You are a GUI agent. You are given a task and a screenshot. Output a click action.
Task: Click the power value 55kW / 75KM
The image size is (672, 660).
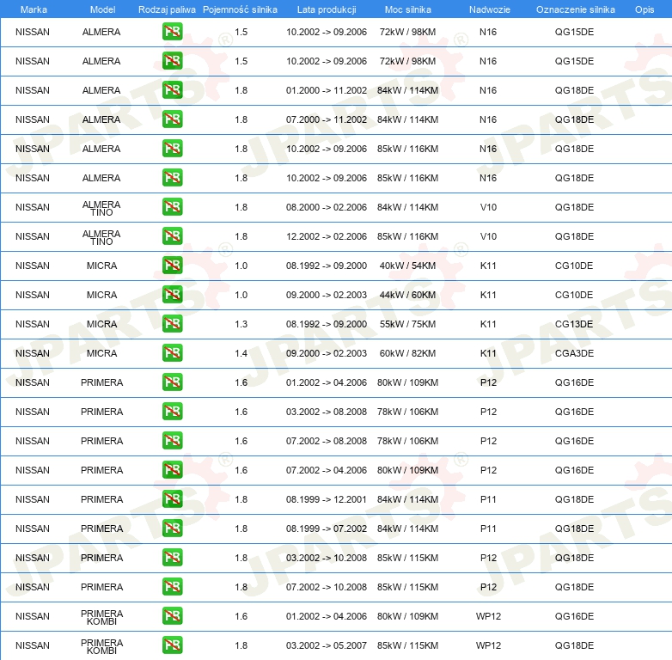click(407, 324)
